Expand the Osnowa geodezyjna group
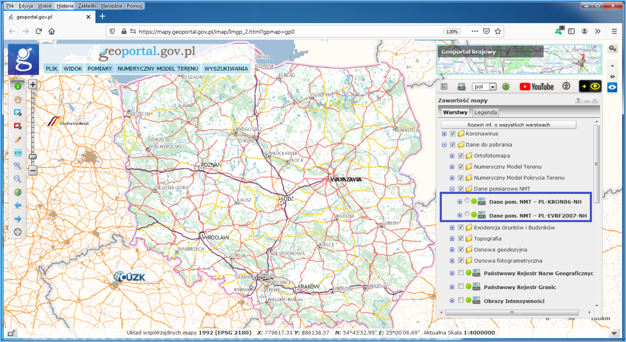 (x=452, y=250)
